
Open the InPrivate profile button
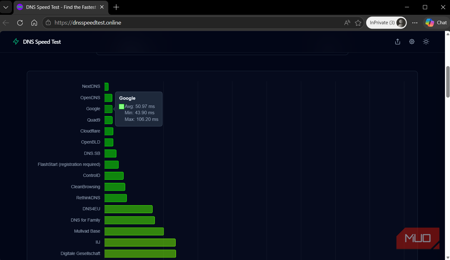coord(386,23)
